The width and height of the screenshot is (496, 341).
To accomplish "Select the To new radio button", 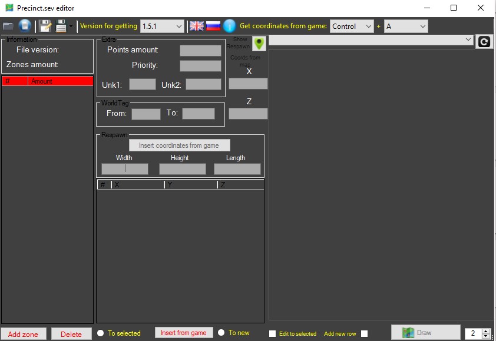I will point(221,333).
